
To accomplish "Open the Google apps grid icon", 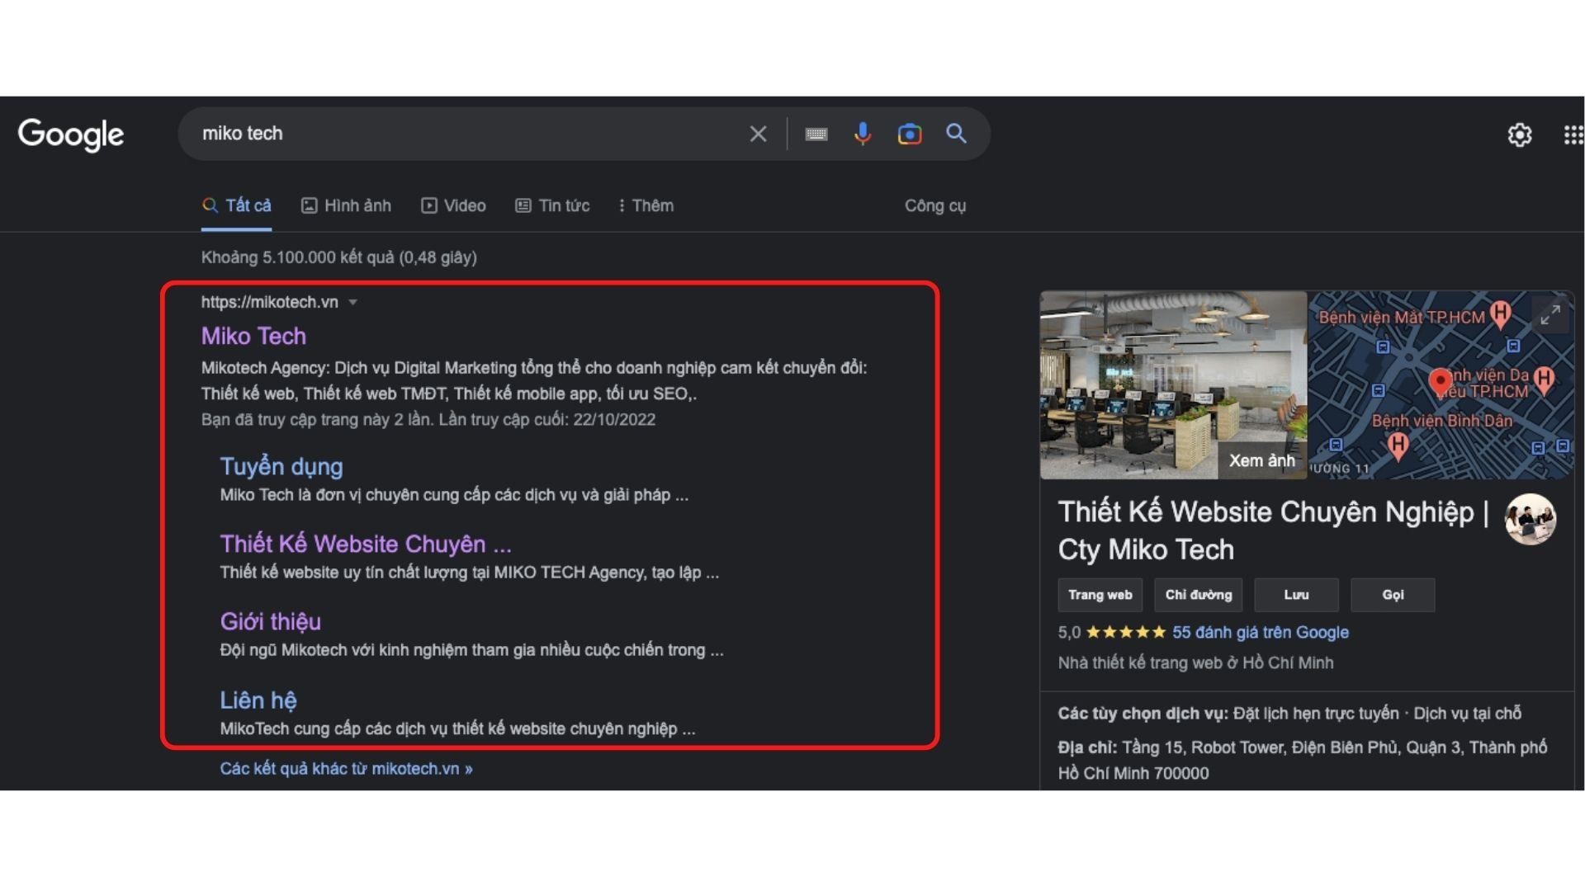I will pyautogui.click(x=1573, y=134).
